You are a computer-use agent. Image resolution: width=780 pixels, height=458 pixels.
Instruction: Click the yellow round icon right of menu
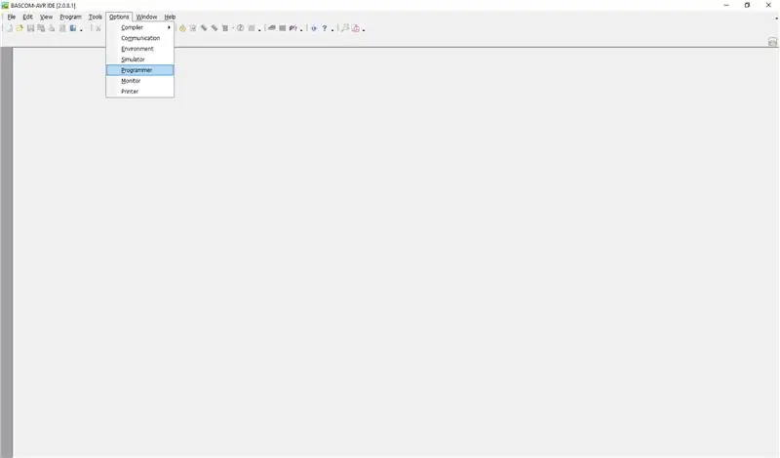pos(182,28)
